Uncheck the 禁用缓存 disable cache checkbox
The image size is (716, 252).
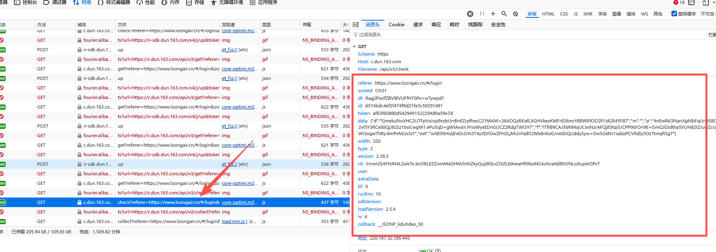tap(674, 14)
